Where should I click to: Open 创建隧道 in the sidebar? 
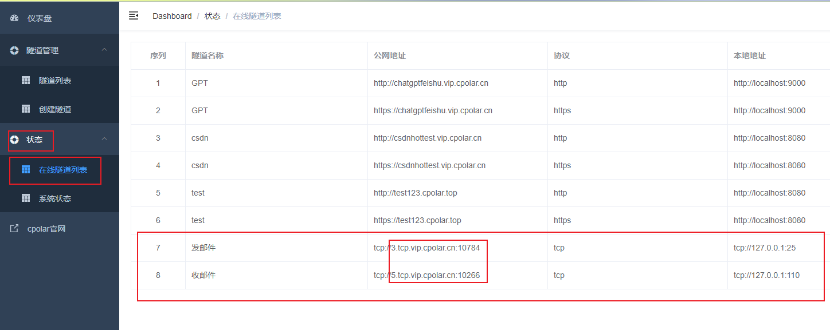pos(60,109)
